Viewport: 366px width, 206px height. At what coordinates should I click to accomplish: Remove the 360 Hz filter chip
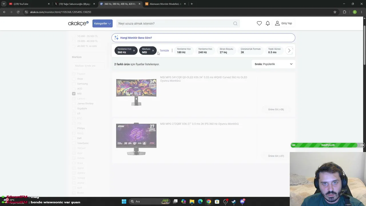134,51
